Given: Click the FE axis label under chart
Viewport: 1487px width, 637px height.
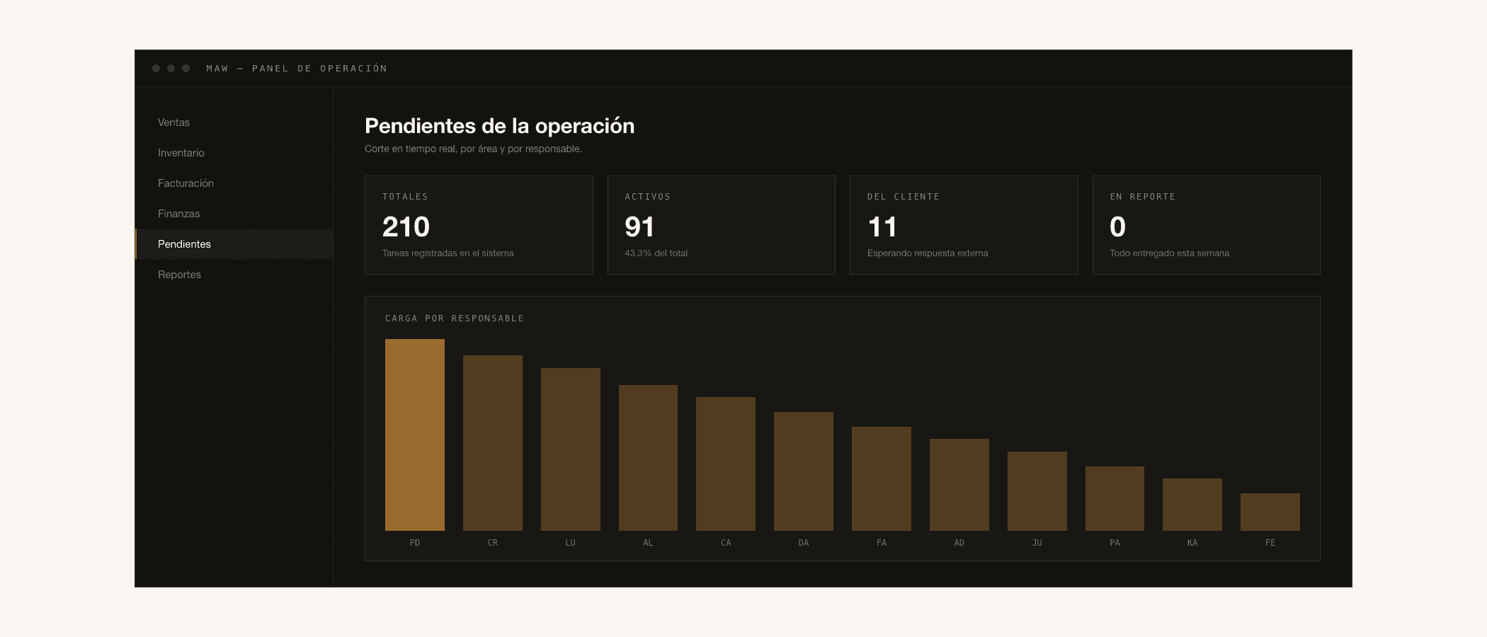Looking at the screenshot, I should pos(1270,543).
